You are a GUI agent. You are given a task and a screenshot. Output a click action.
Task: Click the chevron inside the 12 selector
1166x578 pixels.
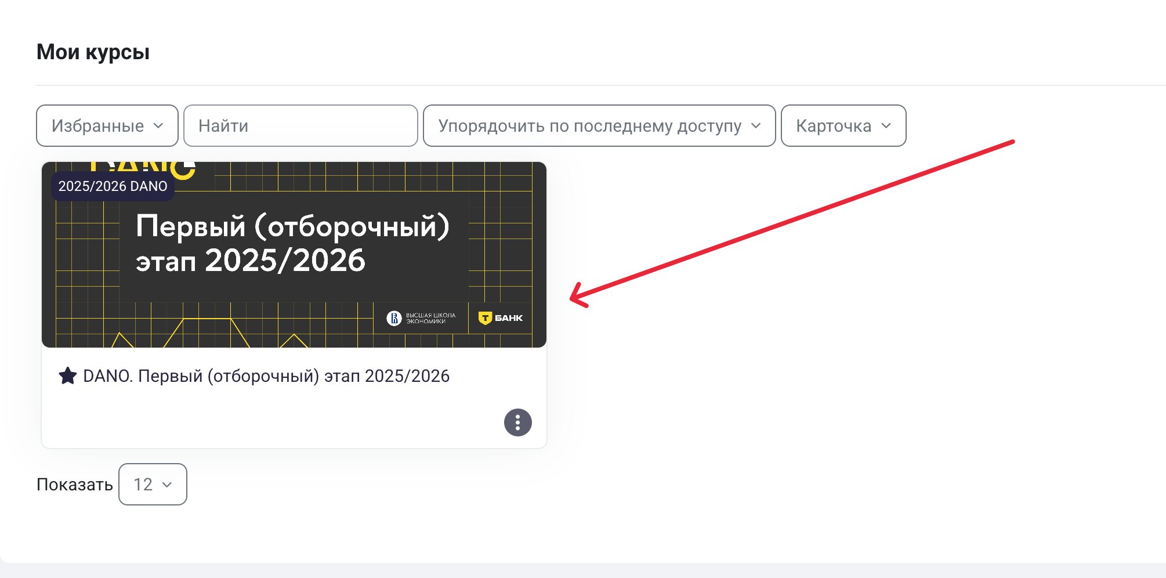click(x=167, y=485)
